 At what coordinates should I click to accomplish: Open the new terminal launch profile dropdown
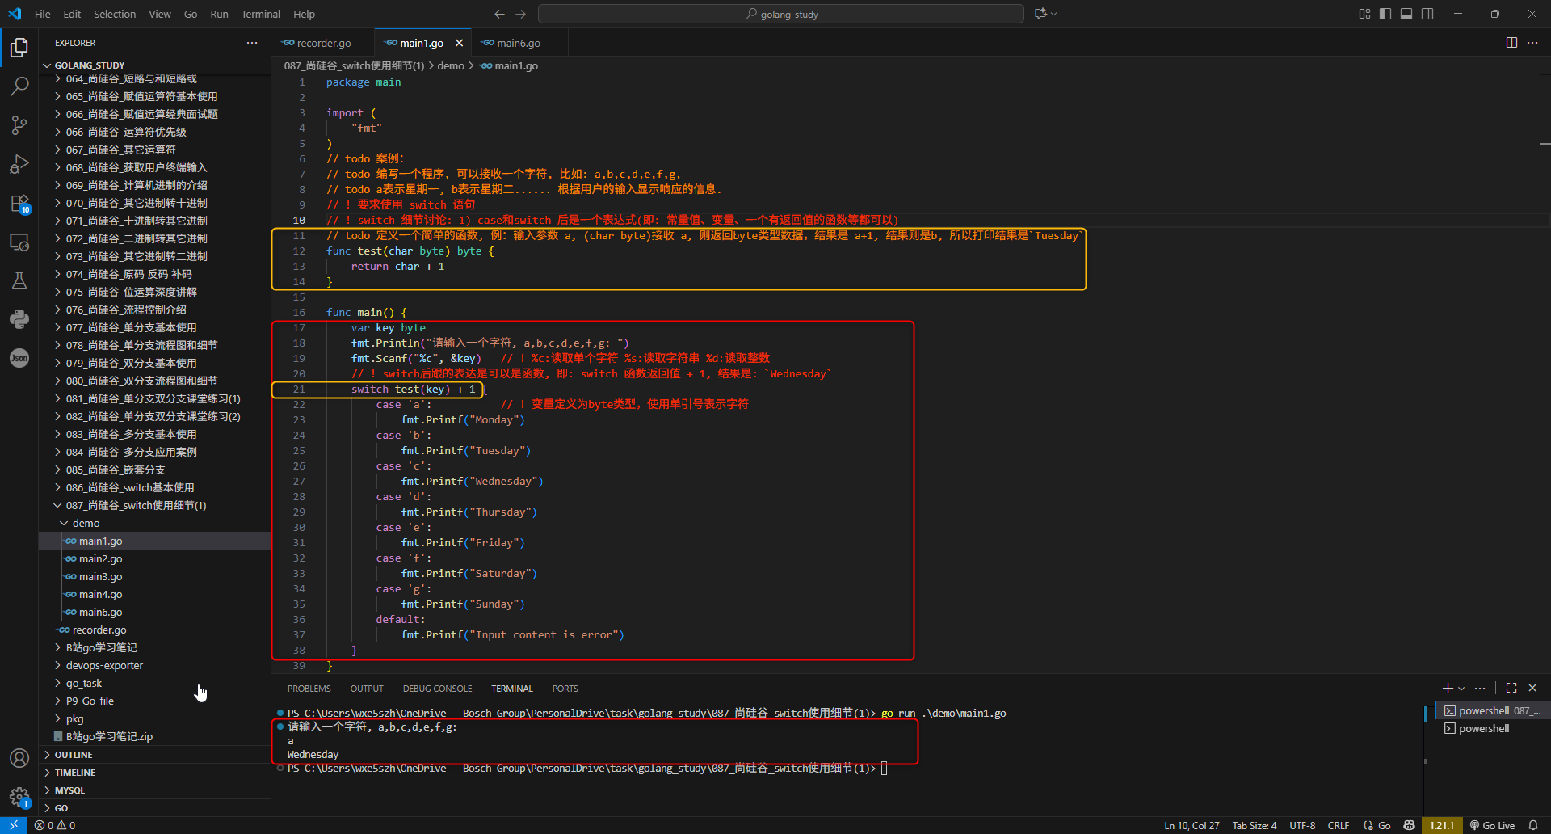[x=1461, y=689]
